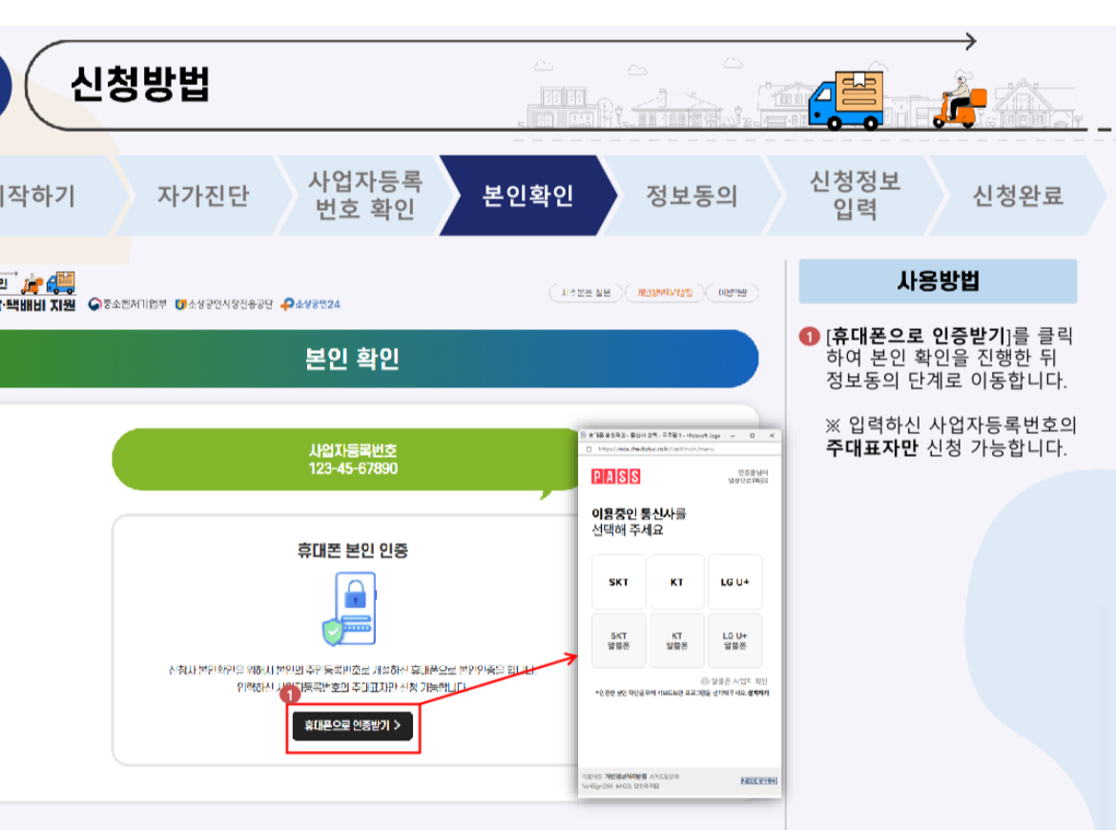Click the NICE badge in PASS window footer

coord(758,781)
